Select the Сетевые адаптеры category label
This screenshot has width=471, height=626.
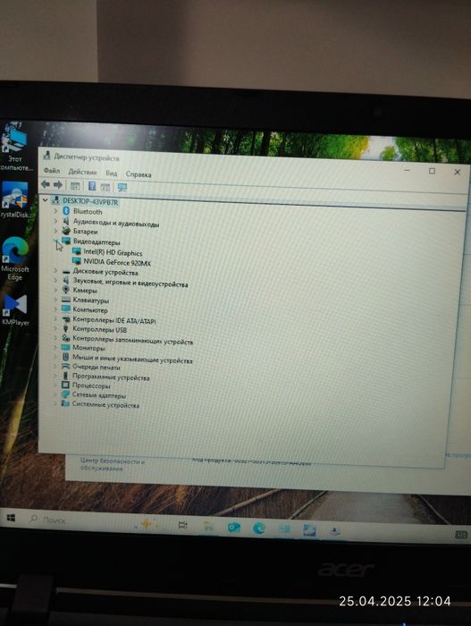click(x=99, y=395)
